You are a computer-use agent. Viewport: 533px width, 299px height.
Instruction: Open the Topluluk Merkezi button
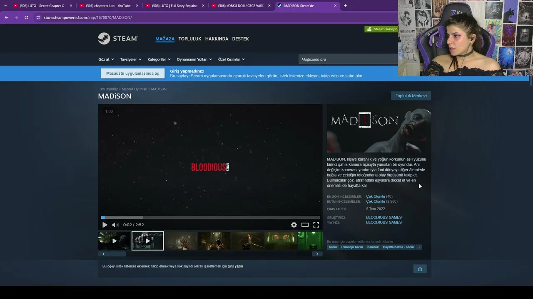click(x=411, y=96)
